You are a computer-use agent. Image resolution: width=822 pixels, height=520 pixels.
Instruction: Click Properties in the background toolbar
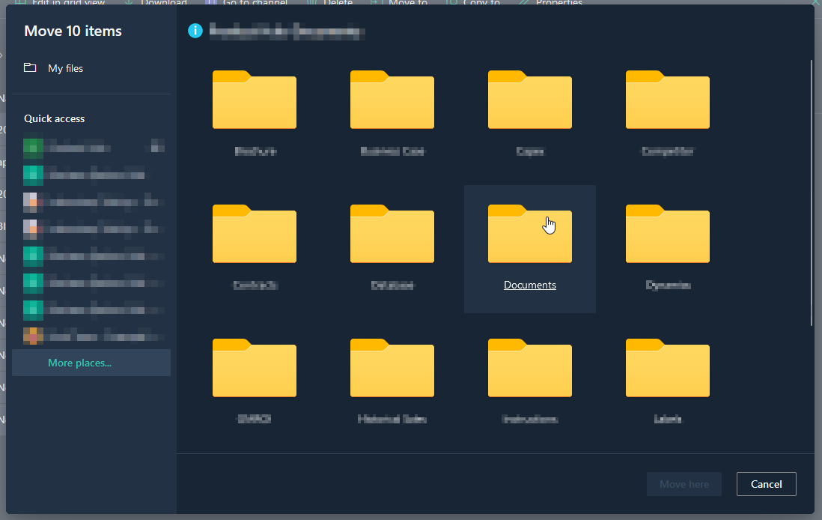point(550,2)
